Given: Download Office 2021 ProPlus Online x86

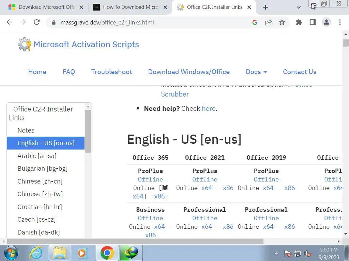Looking at the screenshot, I should pyautogui.click(x=228, y=188).
